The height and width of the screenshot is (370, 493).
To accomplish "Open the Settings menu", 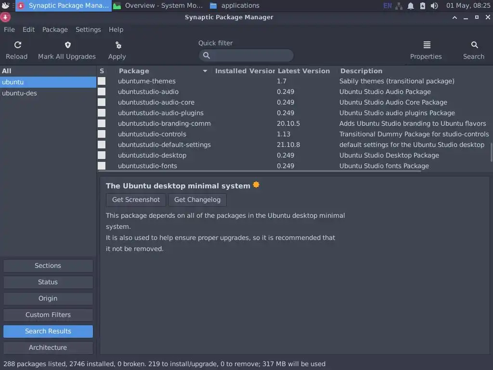I will click(88, 29).
